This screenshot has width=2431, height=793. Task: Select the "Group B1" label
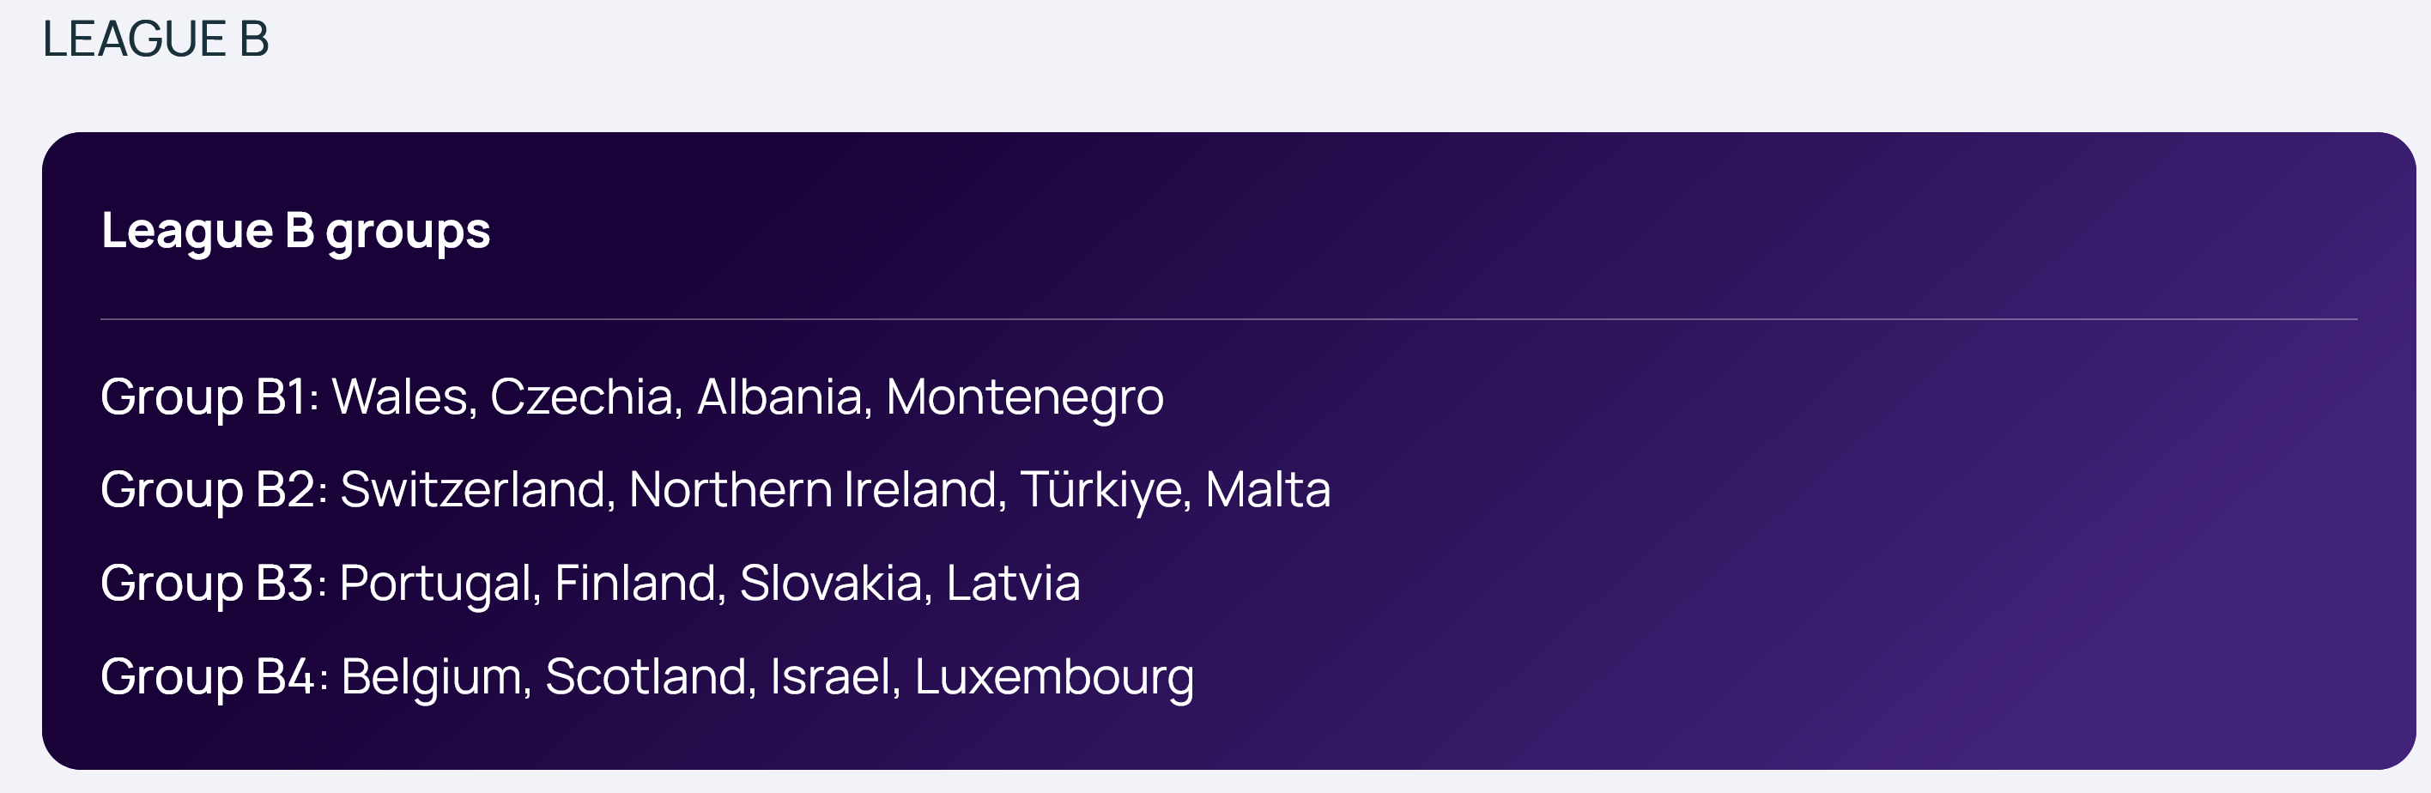click(203, 396)
